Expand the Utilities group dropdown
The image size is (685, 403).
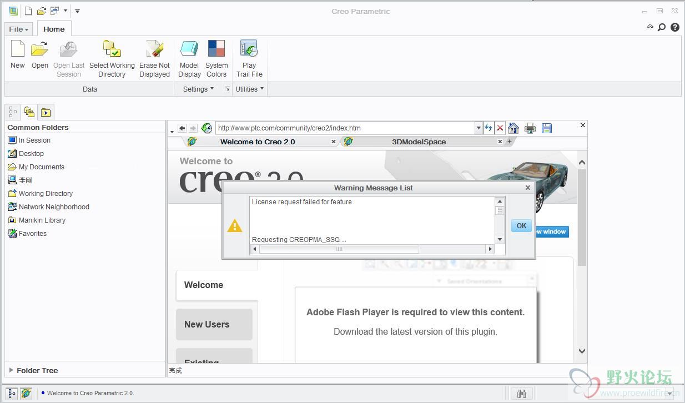point(249,89)
